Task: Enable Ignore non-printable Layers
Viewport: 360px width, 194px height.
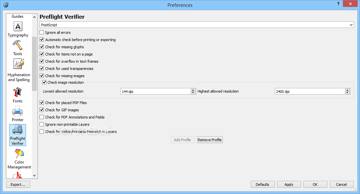Action: click(x=41, y=124)
